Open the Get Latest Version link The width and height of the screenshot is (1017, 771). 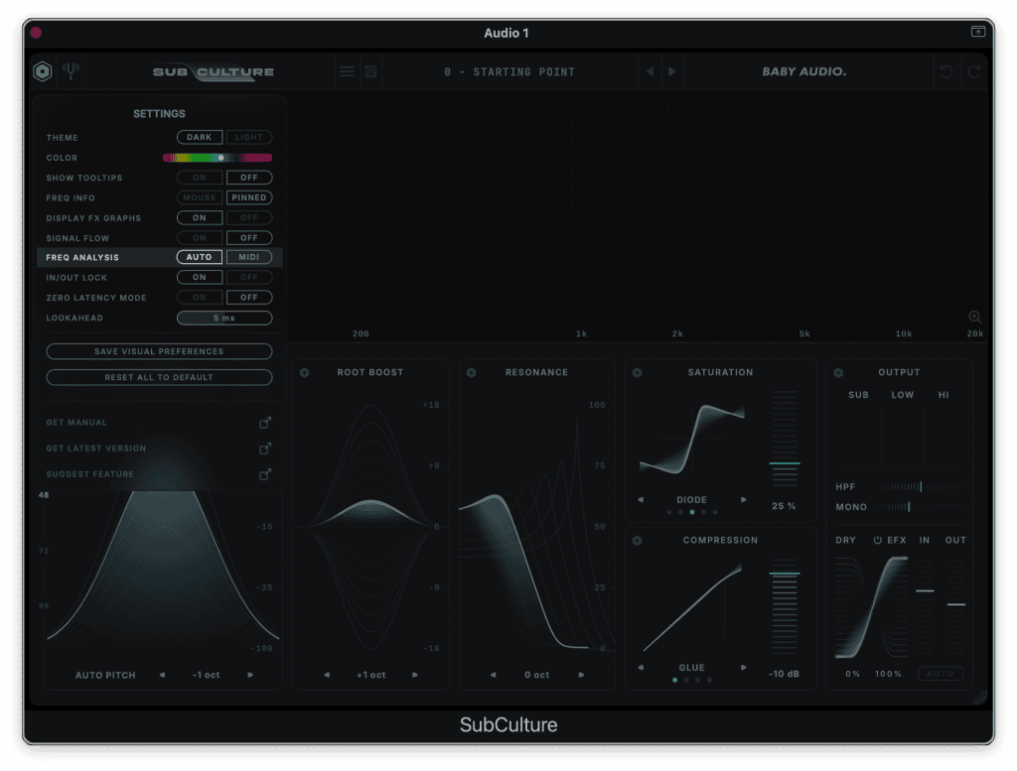pos(96,449)
